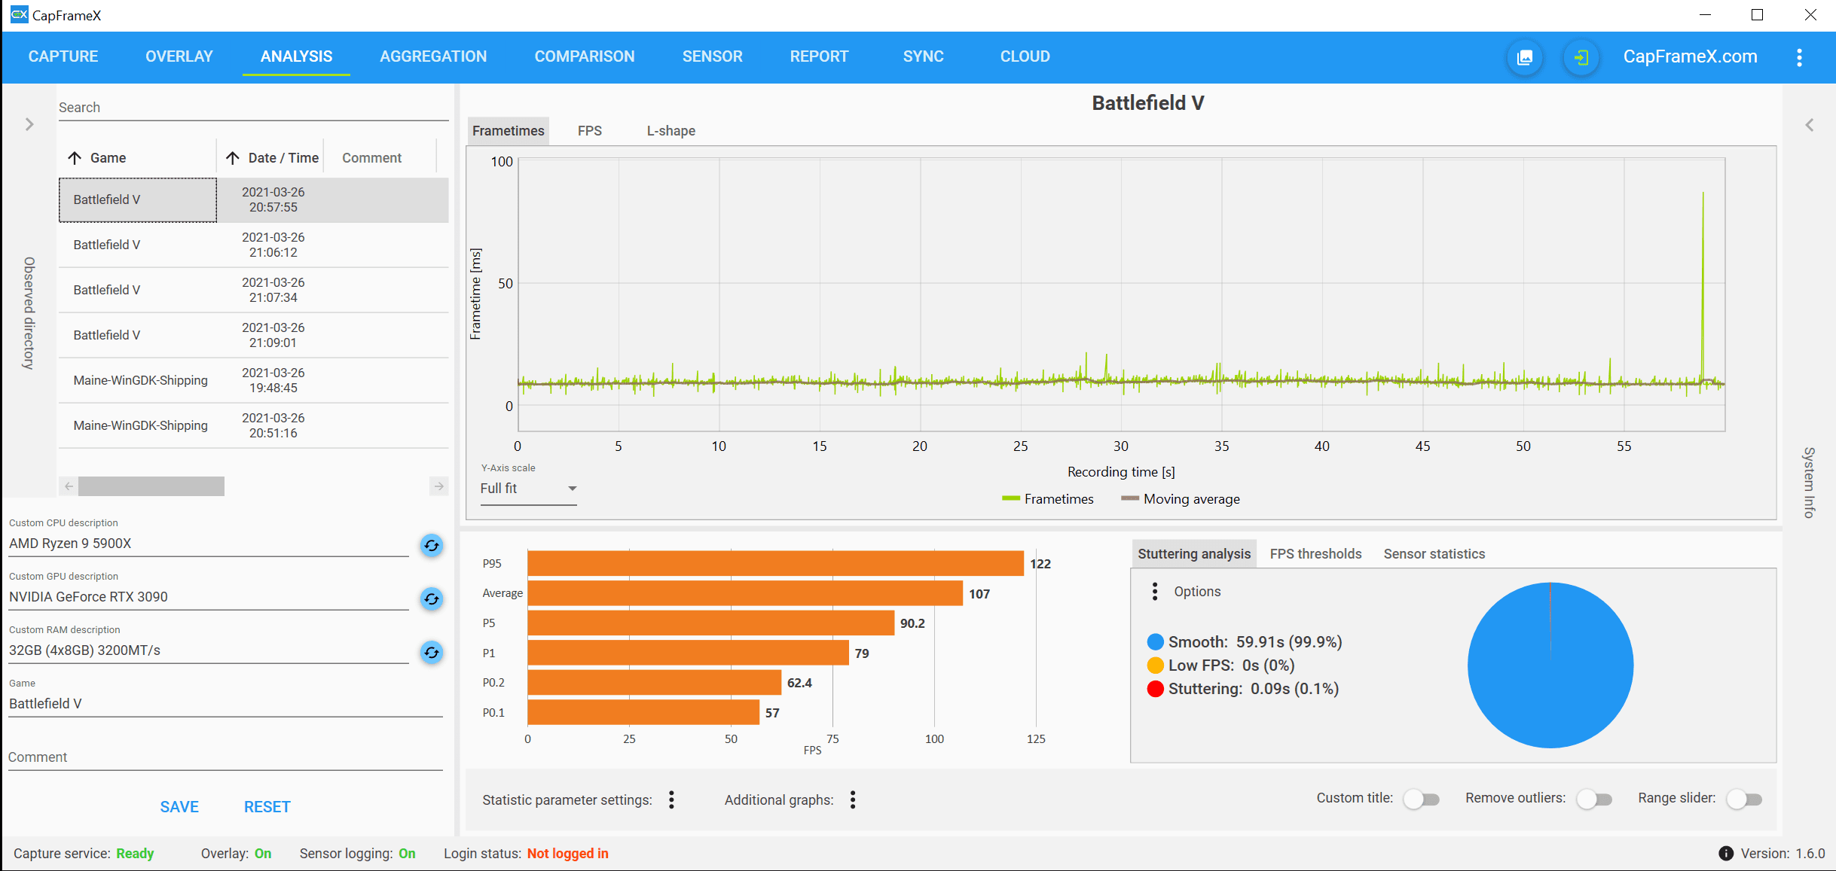The width and height of the screenshot is (1836, 871).
Task: Refresh the custom RAM description
Action: (x=431, y=652)
